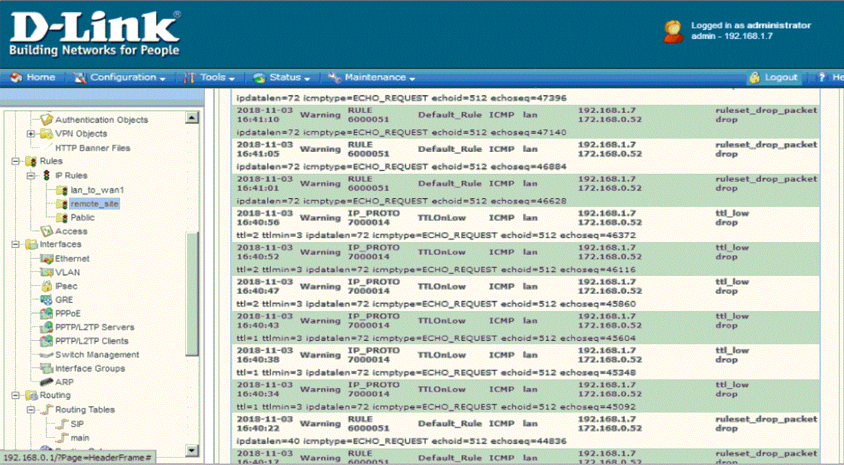Collapse the Interfaces tree node
Image resolution: width=844 pixels, height=465 pixels.
pyautogui.click(x=16, y=245)
